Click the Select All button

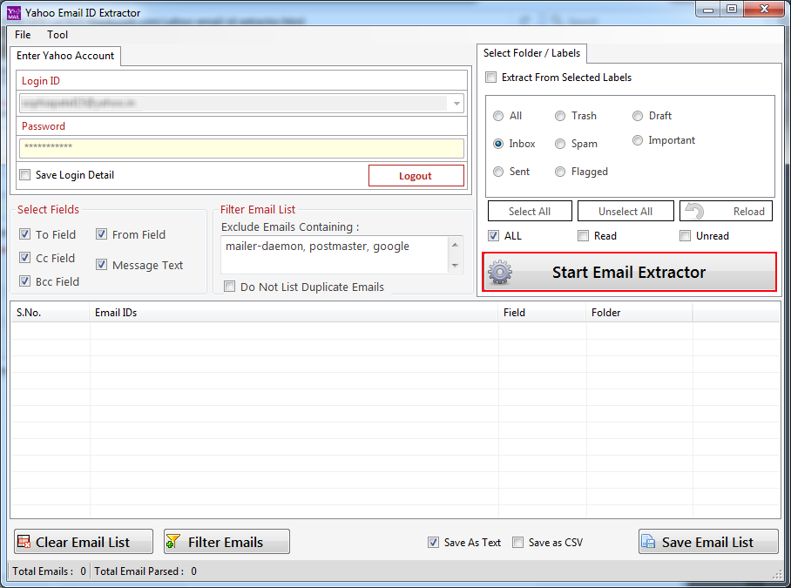530,211
